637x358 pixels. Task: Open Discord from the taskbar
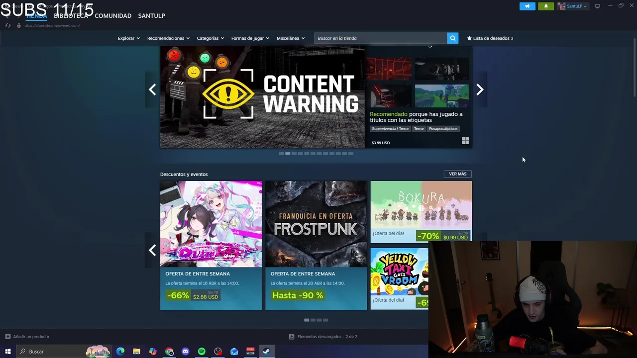186,352
